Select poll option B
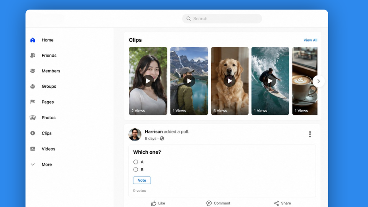Screen dimensions: 368x207 (x=136, y=169)
